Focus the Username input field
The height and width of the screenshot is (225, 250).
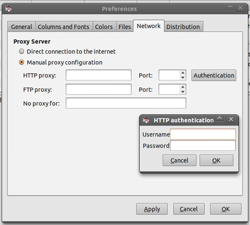click(203, 134)
